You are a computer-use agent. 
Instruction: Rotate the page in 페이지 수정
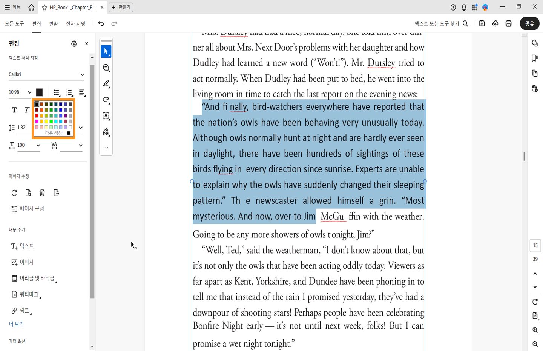pyautogui.click(x=14, y=193)
